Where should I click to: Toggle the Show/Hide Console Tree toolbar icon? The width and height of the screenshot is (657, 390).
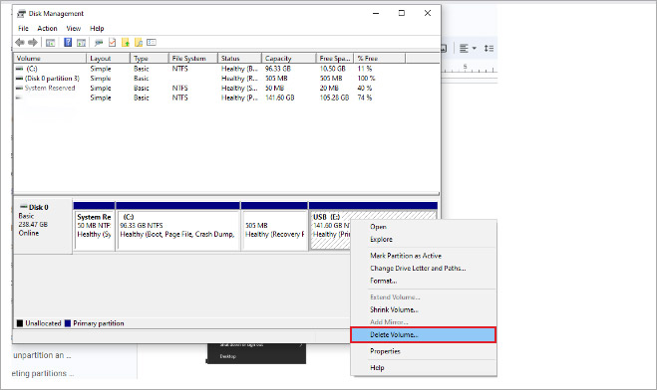(x=50, y=42)
